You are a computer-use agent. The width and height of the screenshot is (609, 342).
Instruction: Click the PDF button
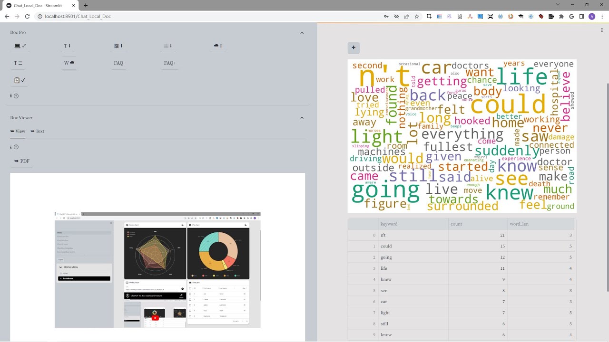point(22,161)
